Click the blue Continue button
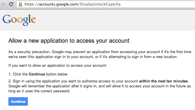 click(x=18, y=101)
